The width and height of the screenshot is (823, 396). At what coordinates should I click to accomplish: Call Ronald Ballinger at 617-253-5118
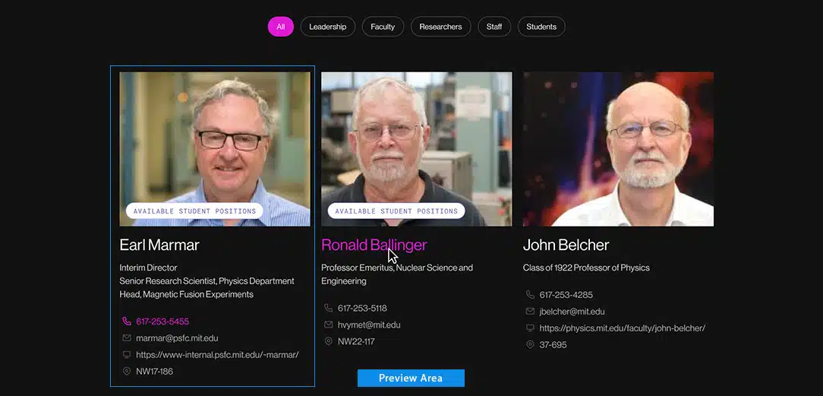362,309
